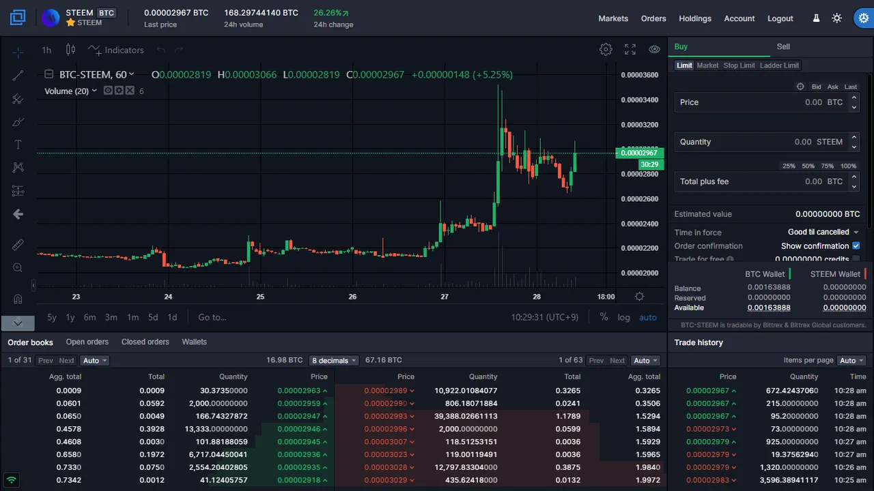Select the 5d chart range
The width and height of the screenshot is (874, 491).
(x=153, y=317)
